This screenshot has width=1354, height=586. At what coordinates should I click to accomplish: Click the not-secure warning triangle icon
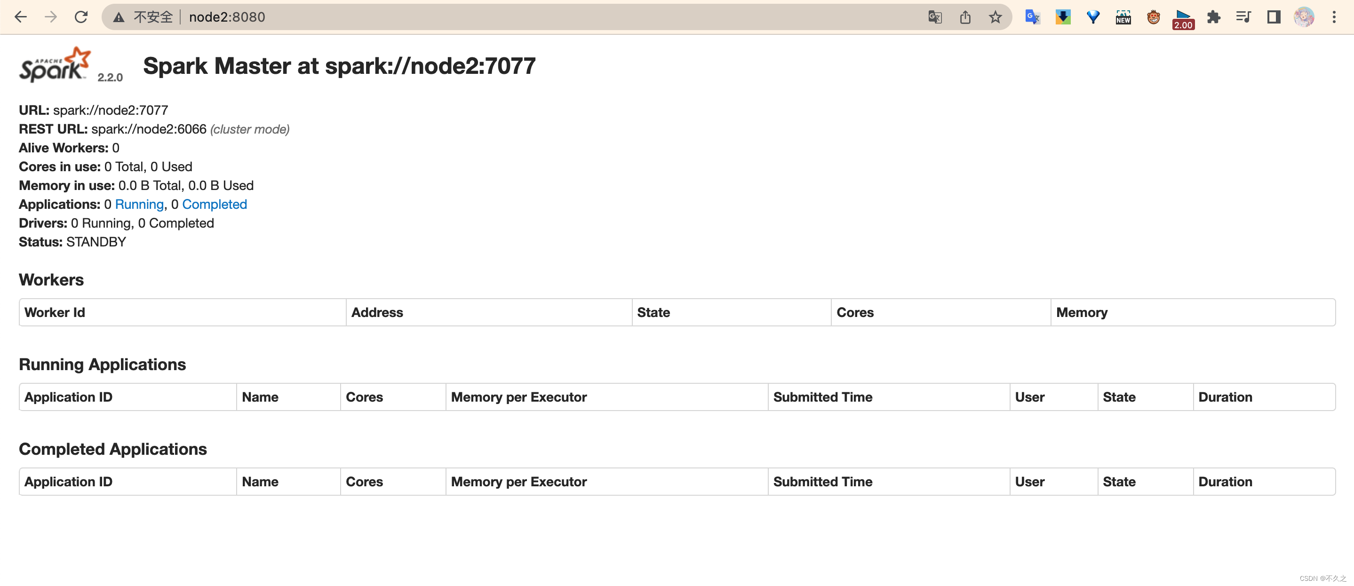point(119,17)
